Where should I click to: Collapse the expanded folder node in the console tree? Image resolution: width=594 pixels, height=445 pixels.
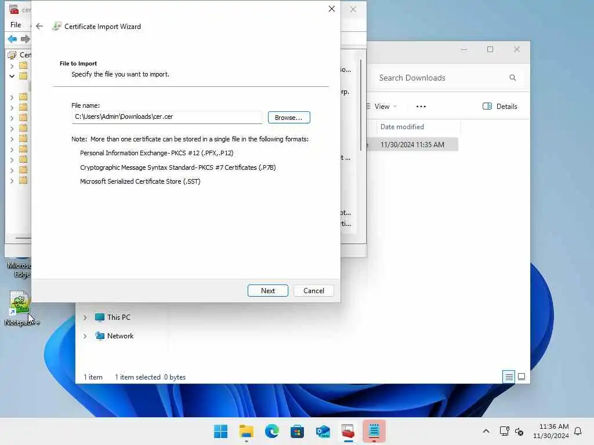pyautogui.click(x=12, y=76)
